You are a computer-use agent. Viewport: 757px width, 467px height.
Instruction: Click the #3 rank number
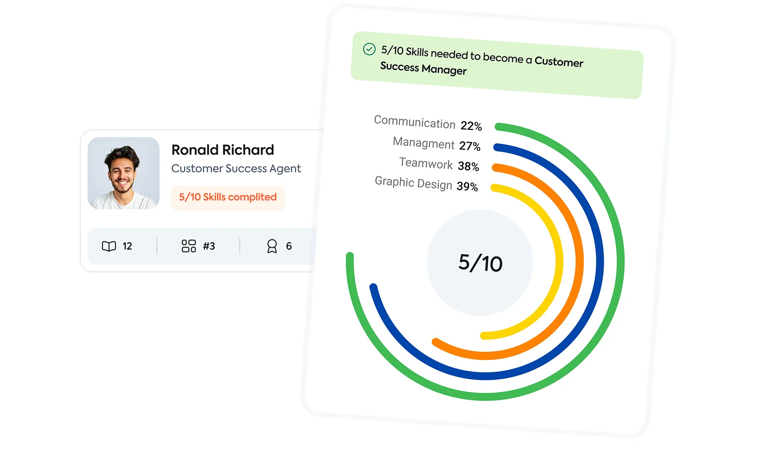point(209,246)
